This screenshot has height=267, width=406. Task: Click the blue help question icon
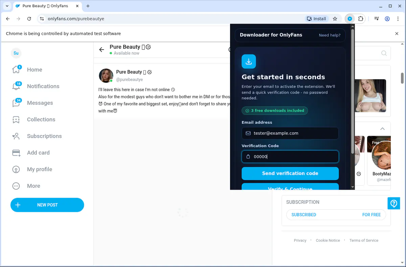(x=394, y=203)
